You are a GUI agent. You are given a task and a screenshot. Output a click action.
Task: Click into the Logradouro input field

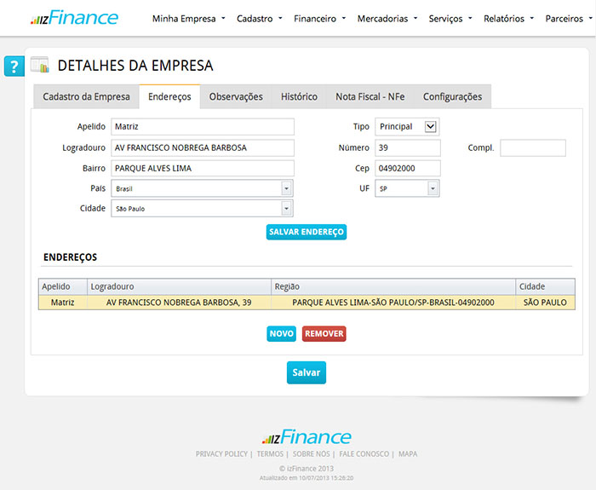[202, 147]
